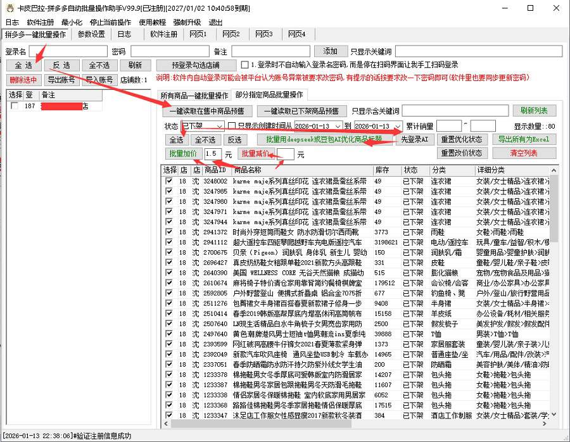Expand the start date picker dropdown
The image size is (570, 442).
tap(338, 126)
